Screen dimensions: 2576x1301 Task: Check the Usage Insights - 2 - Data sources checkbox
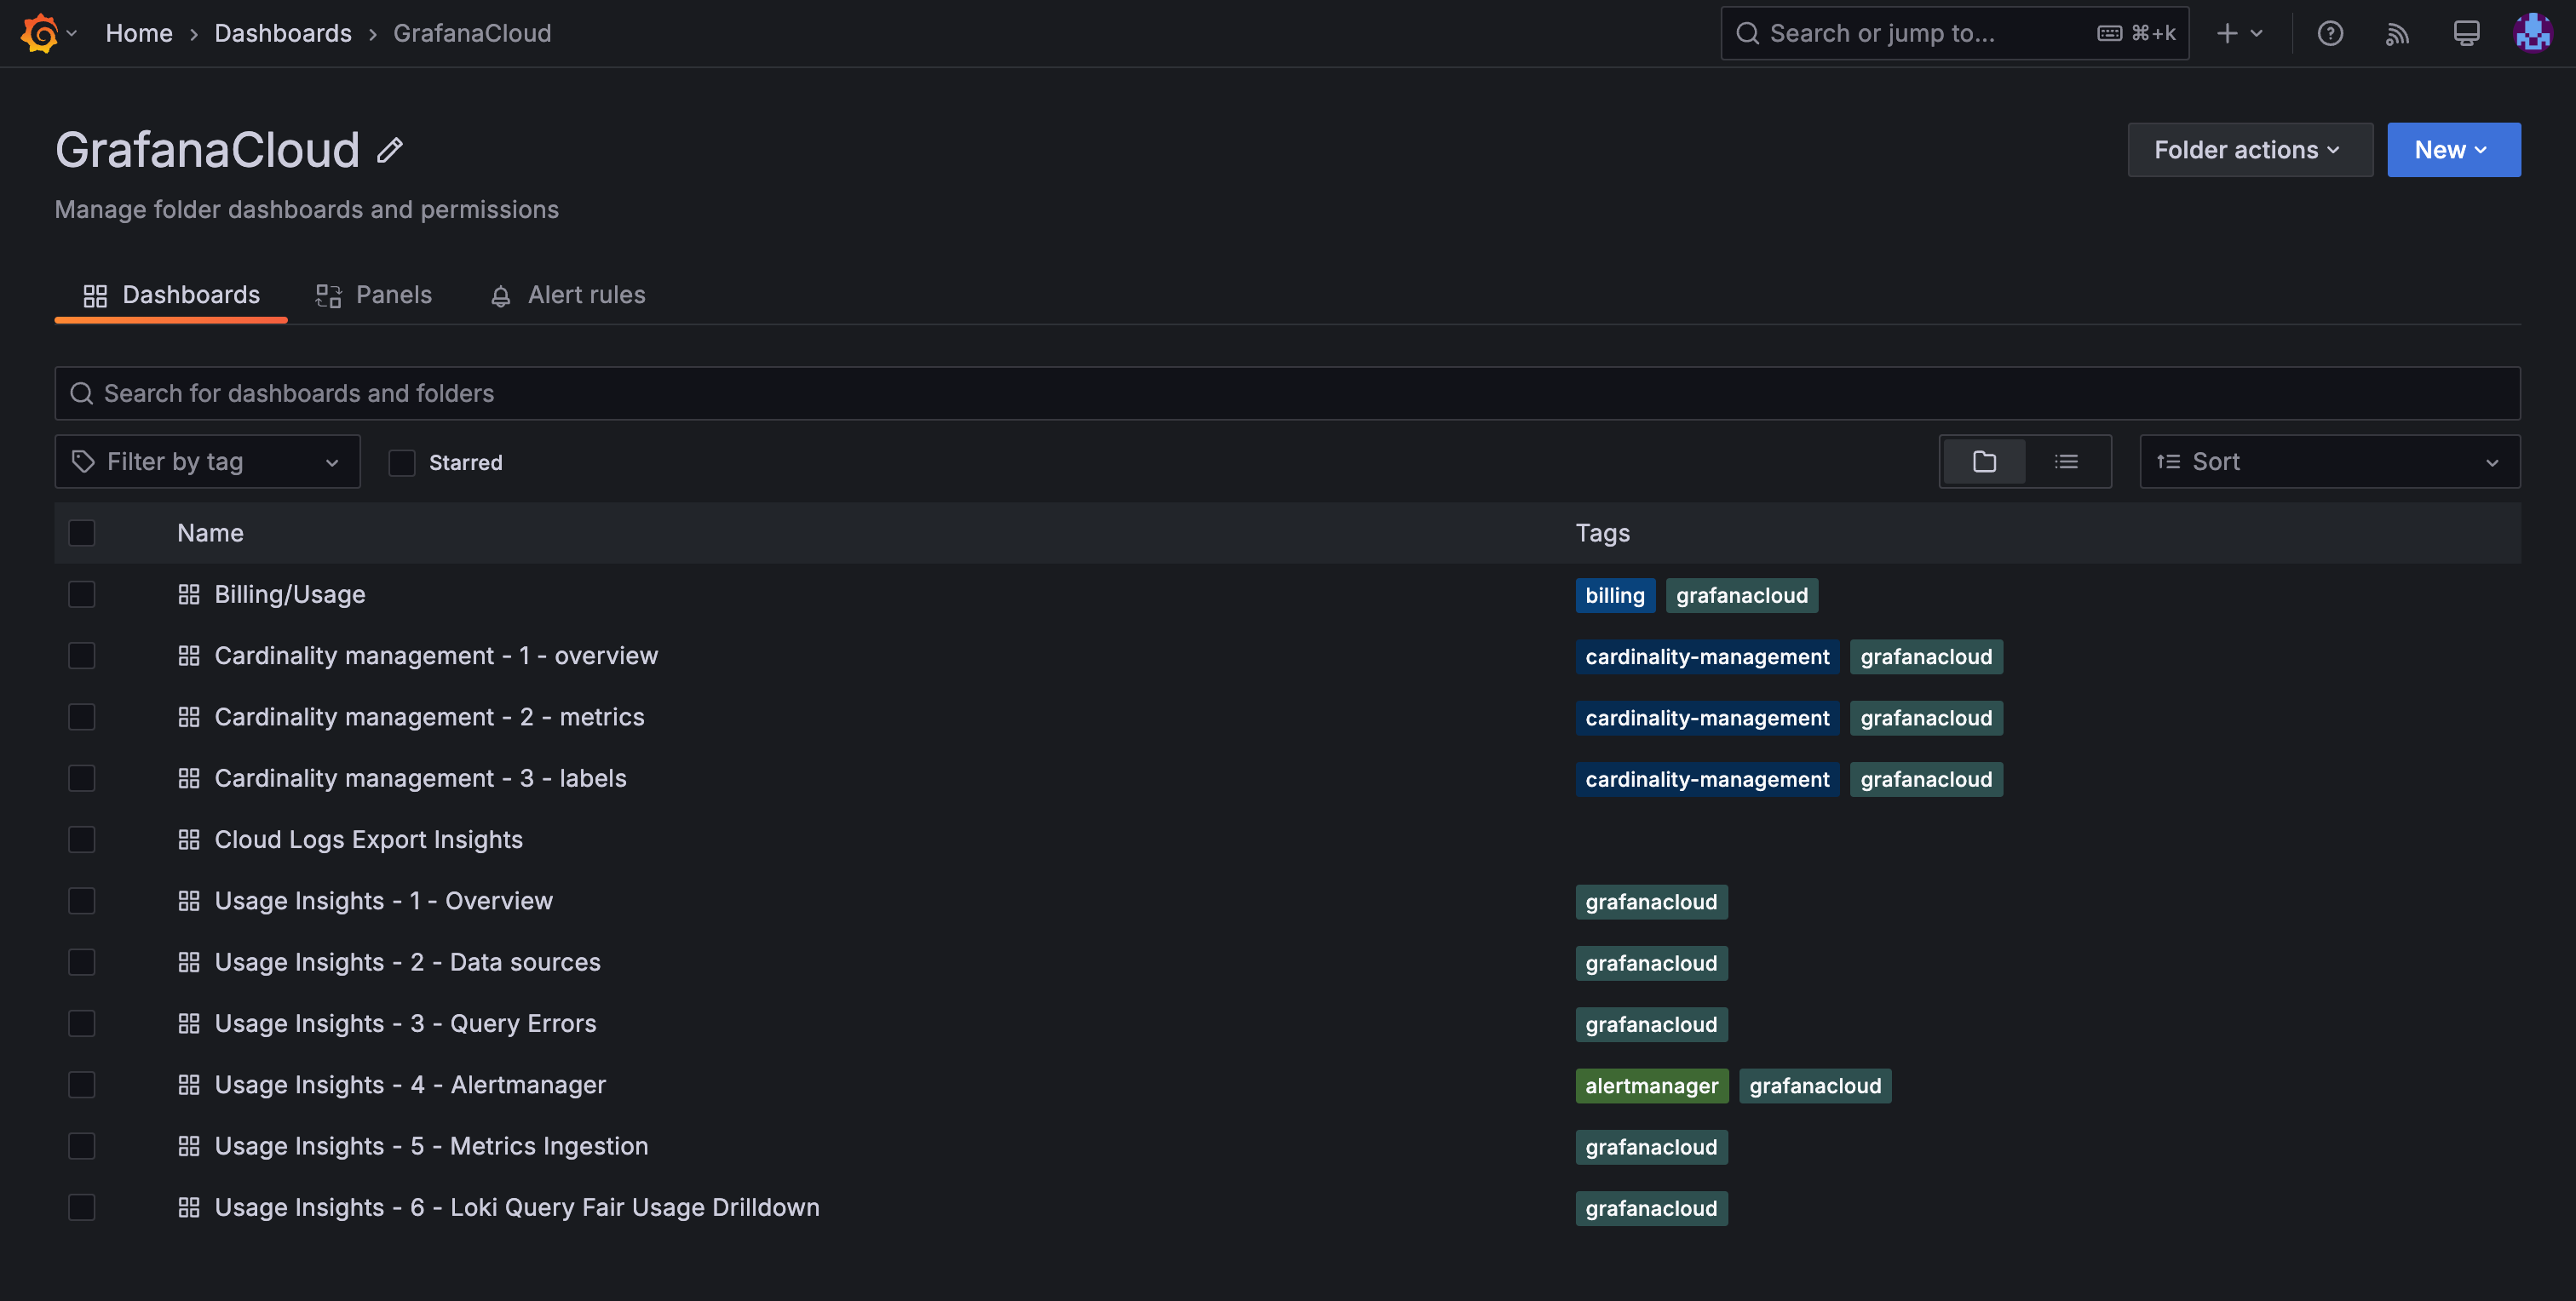pyautogui.click(x=81, y=962)
